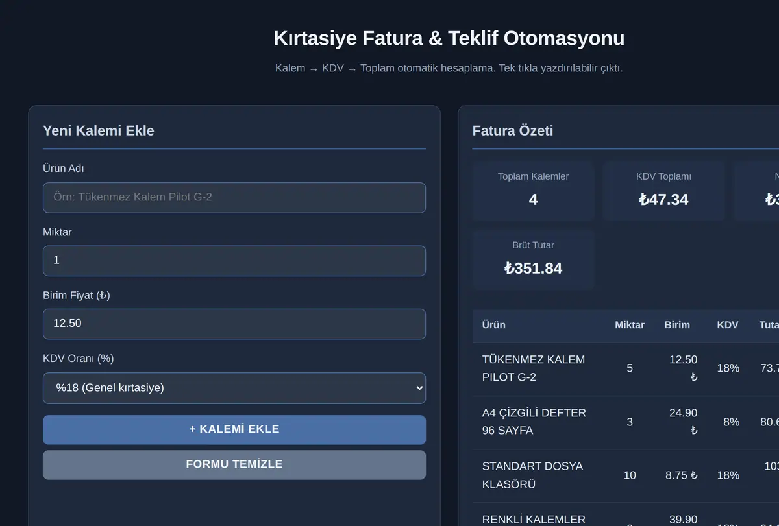The image size is (779, 526).
Task: Click the Yeni Kalemi Ekle heading
Action: pos(99,130)
